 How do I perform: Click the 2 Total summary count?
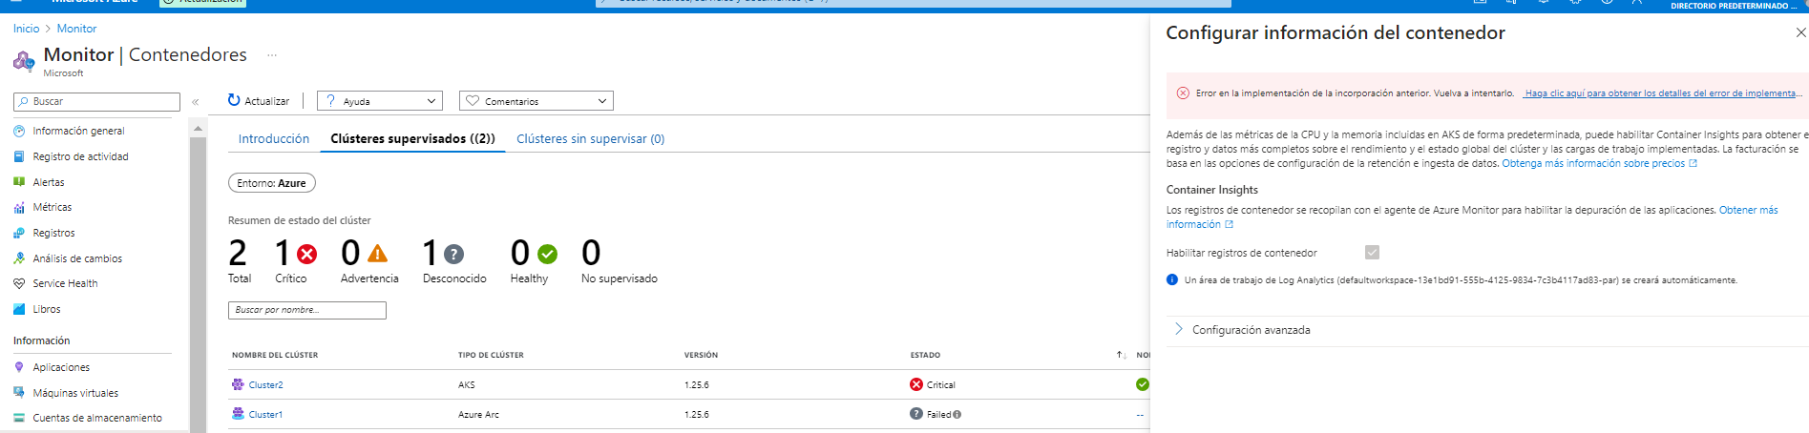click(240, 260)
